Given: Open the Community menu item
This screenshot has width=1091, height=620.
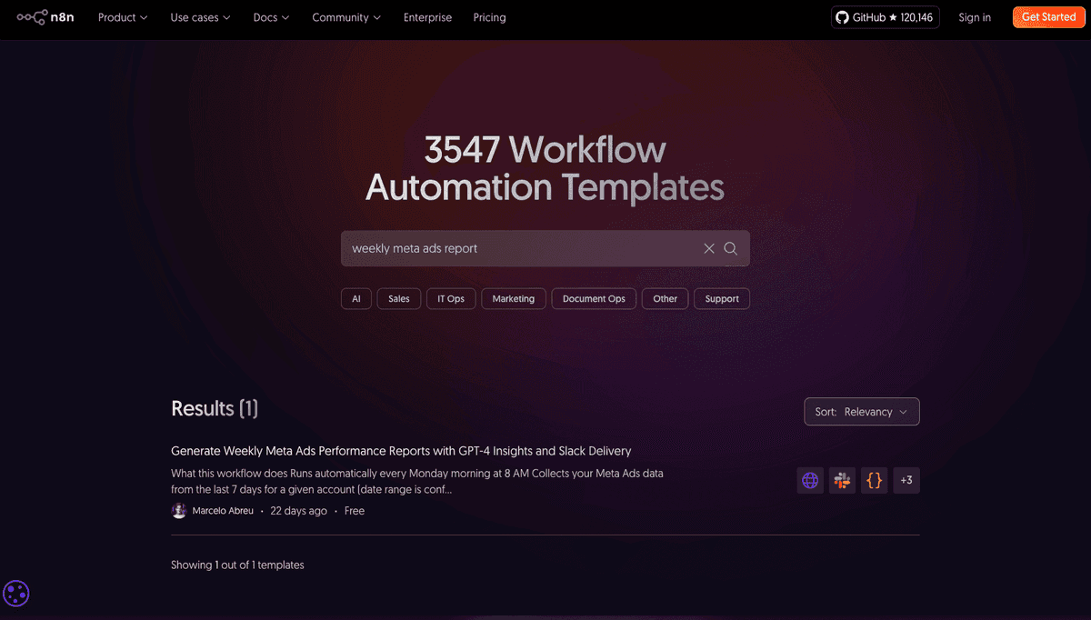Looking at the screenshot, I should [x=345, y=16].
